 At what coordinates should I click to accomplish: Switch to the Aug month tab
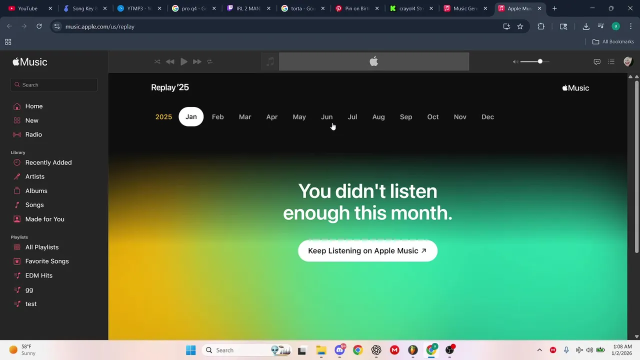pyautogui.click(x=378, y=116)
